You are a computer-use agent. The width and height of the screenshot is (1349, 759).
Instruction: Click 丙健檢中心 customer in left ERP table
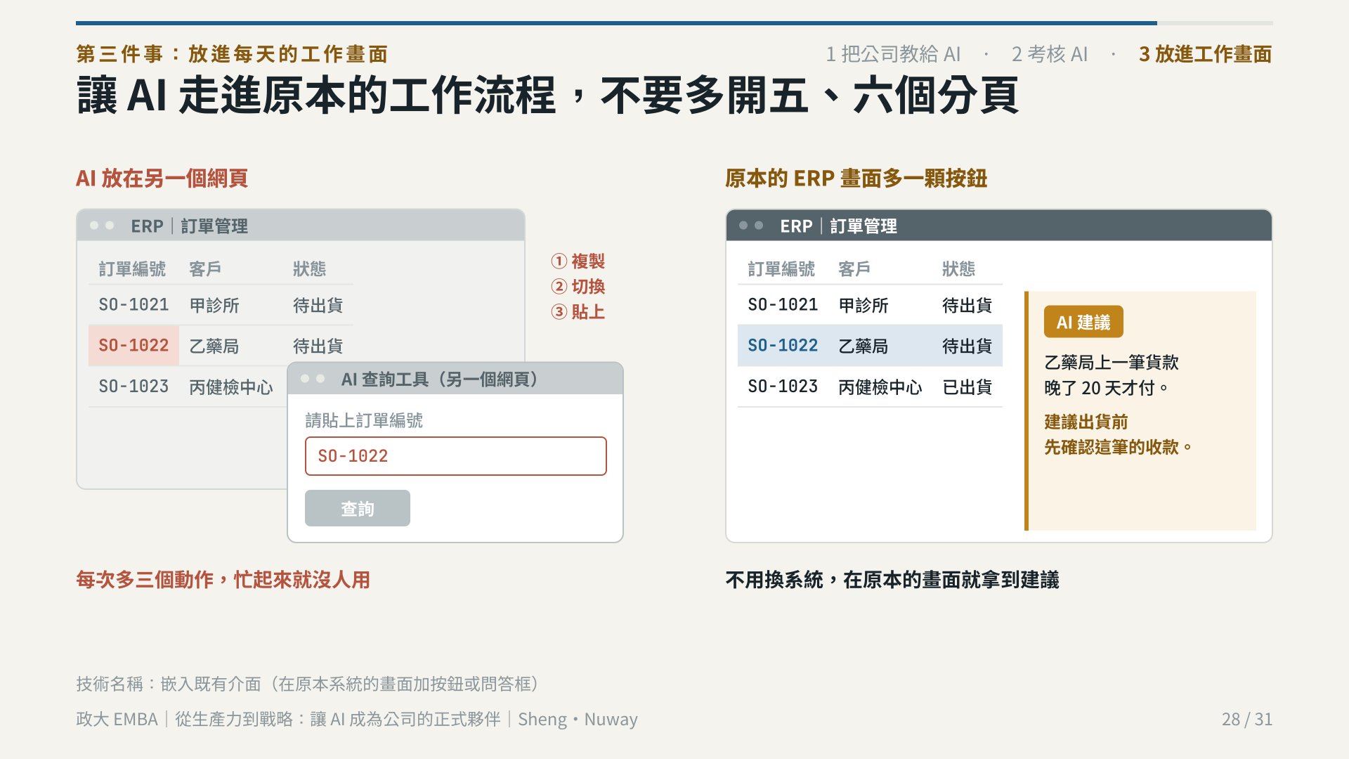tap(231, 387)
